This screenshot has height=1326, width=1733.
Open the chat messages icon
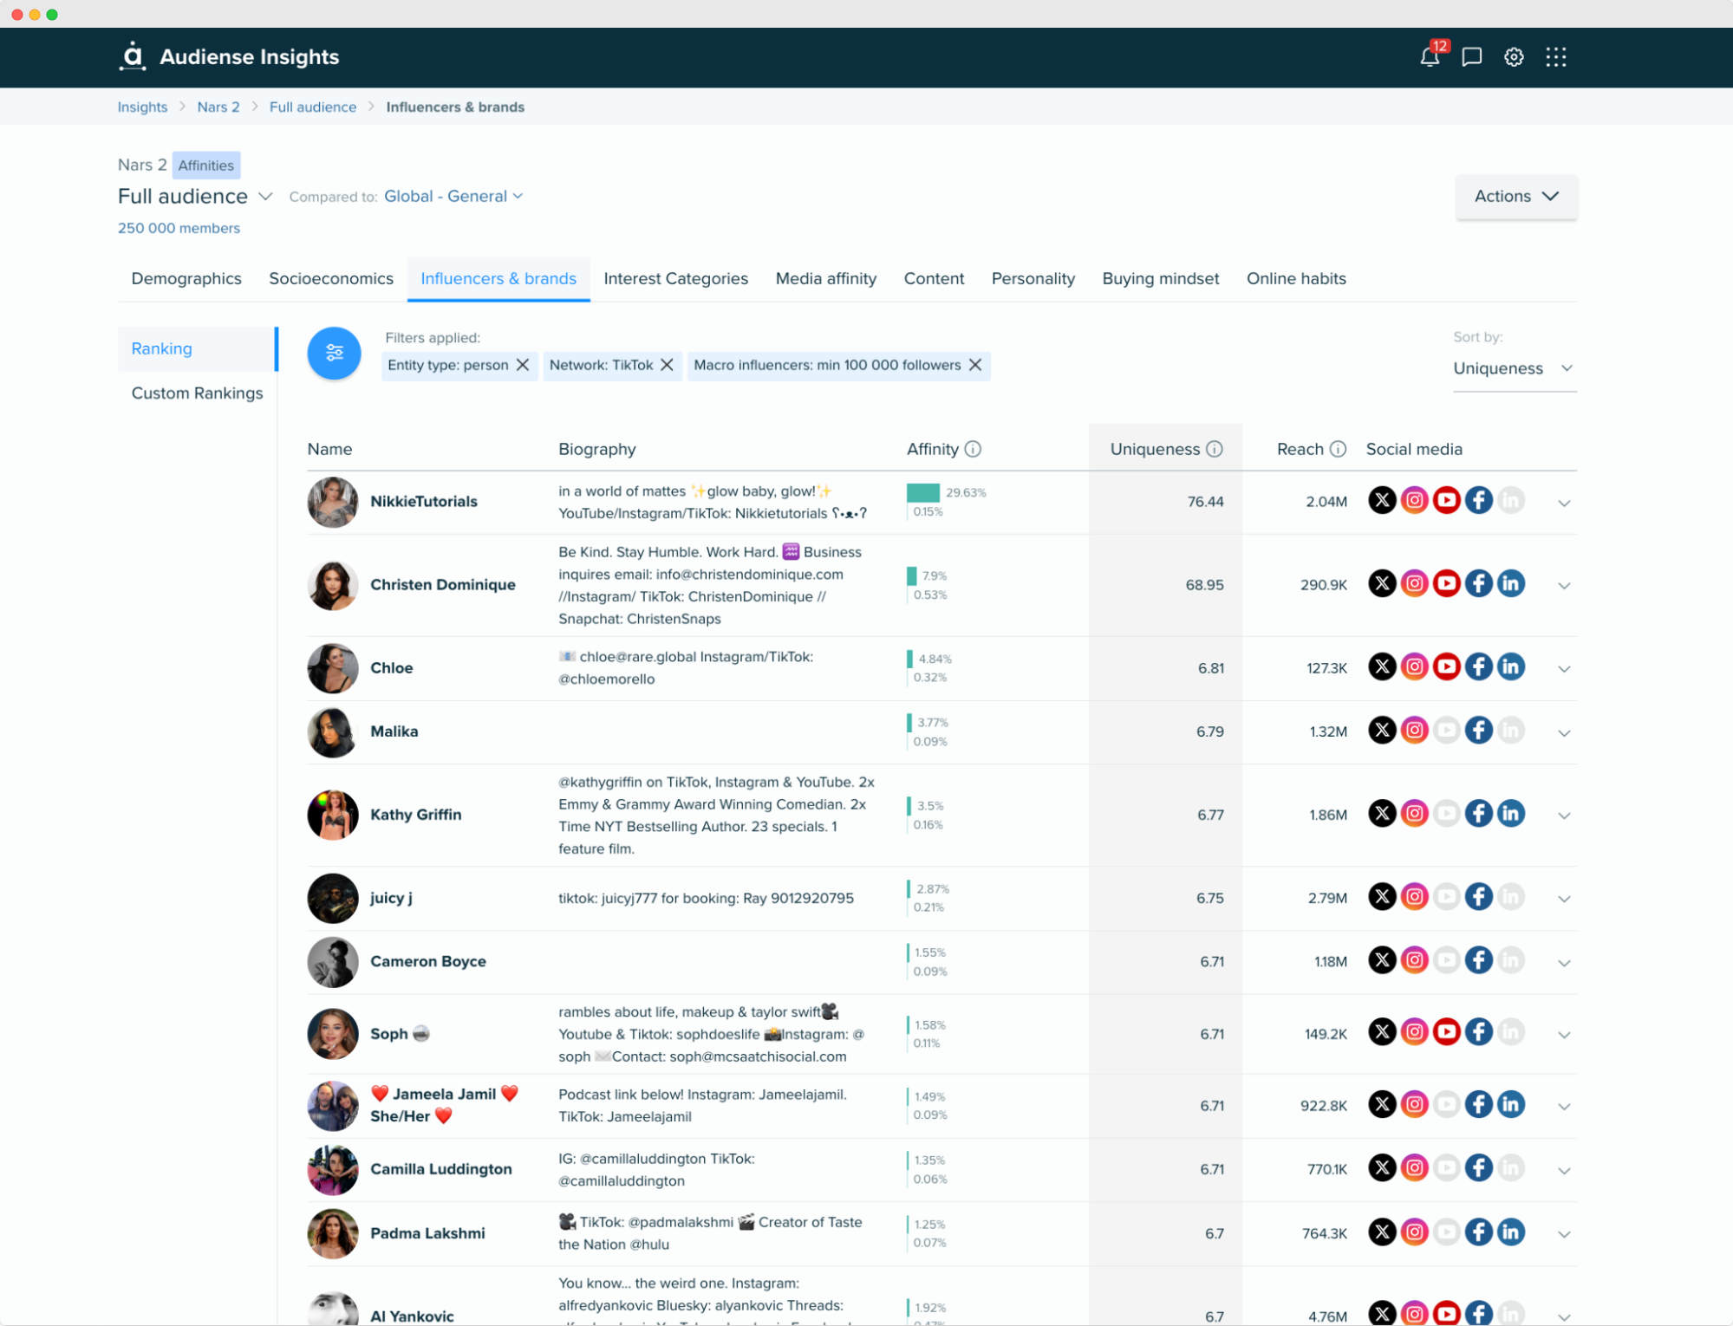1471,57
